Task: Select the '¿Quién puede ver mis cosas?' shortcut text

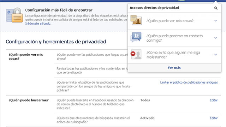Action: (x=170, y=21)
